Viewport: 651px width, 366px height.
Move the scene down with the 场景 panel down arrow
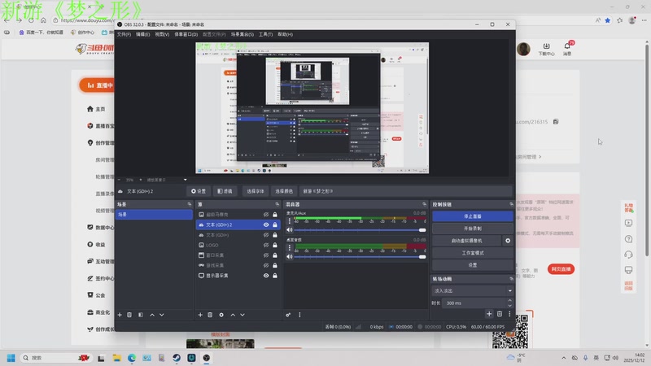162,315
